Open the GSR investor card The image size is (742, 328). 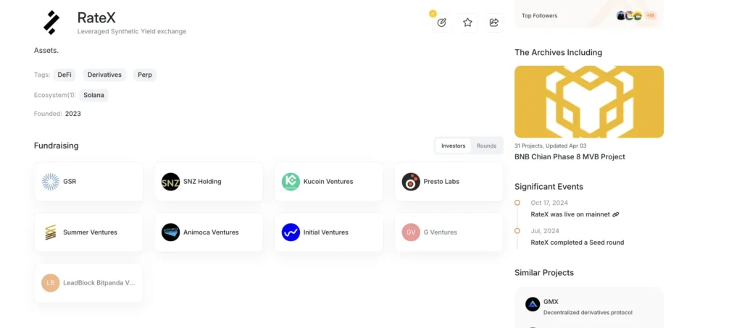88,182
